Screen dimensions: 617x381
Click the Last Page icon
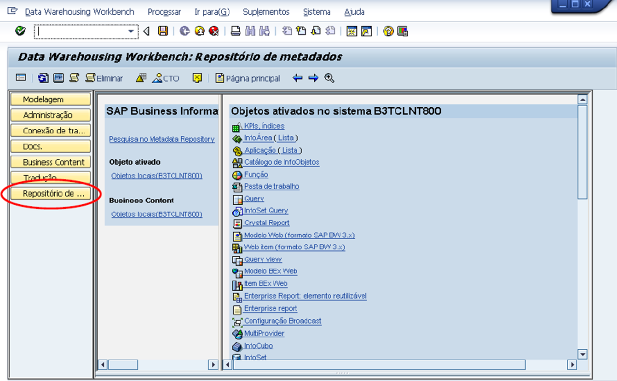[x=330, y=31]
